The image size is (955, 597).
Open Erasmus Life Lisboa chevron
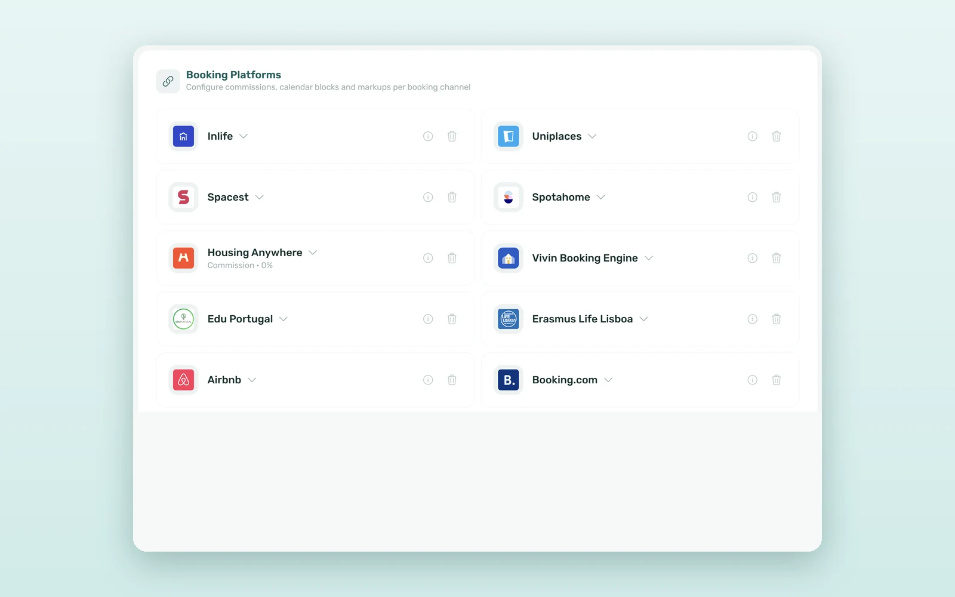[644, 319]
